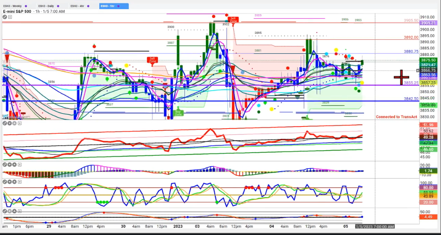Screen dimensions: 441x235
Task: Move the histogram indicator panel up
Action: coord(14,164)
